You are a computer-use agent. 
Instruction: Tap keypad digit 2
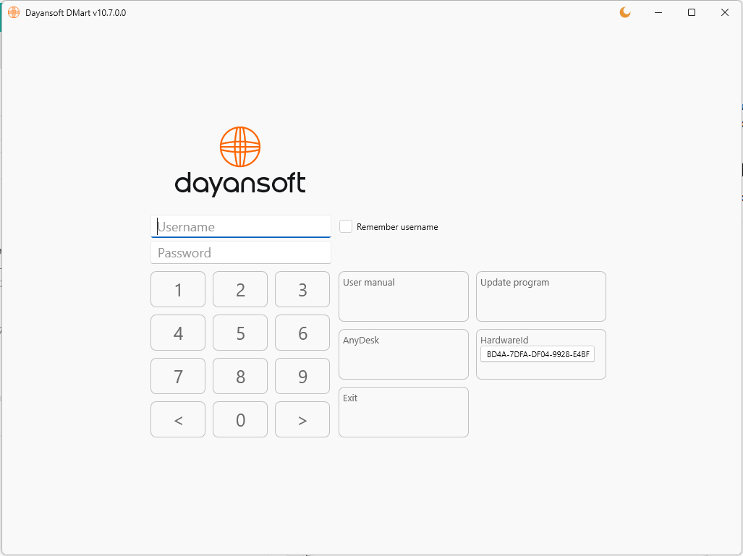[240, 289]
